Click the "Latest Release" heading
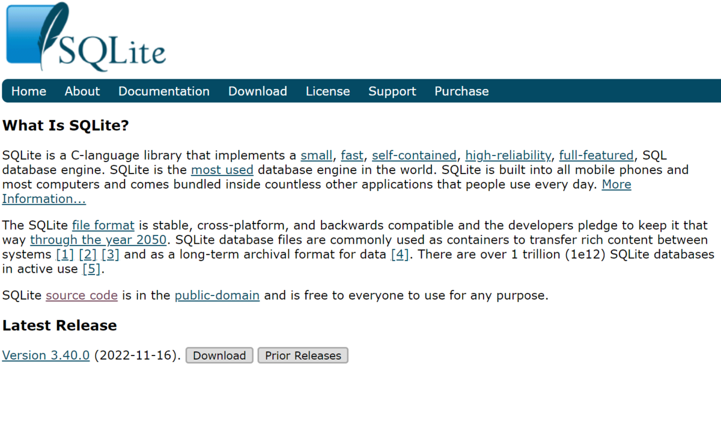Viewport: 721px width, 424px height. click(59, 326)
